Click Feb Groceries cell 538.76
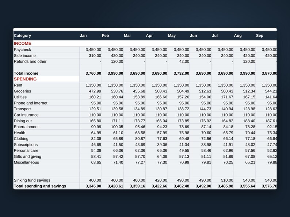This screenshot has height=217, width=290. [x=112, y=91]
